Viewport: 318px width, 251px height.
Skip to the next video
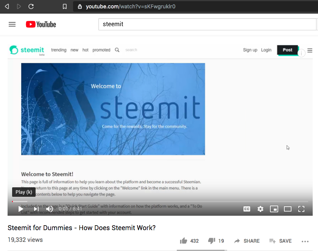(36, 209)
